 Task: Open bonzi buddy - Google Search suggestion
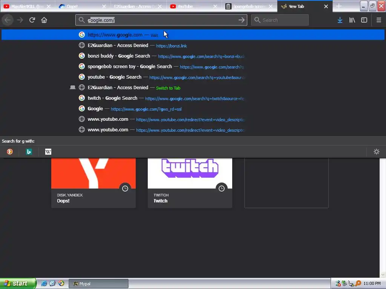pyautogui.click(x=193, y=56)
